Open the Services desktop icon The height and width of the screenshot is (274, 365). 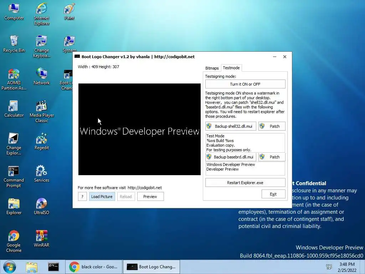(42, 174)
